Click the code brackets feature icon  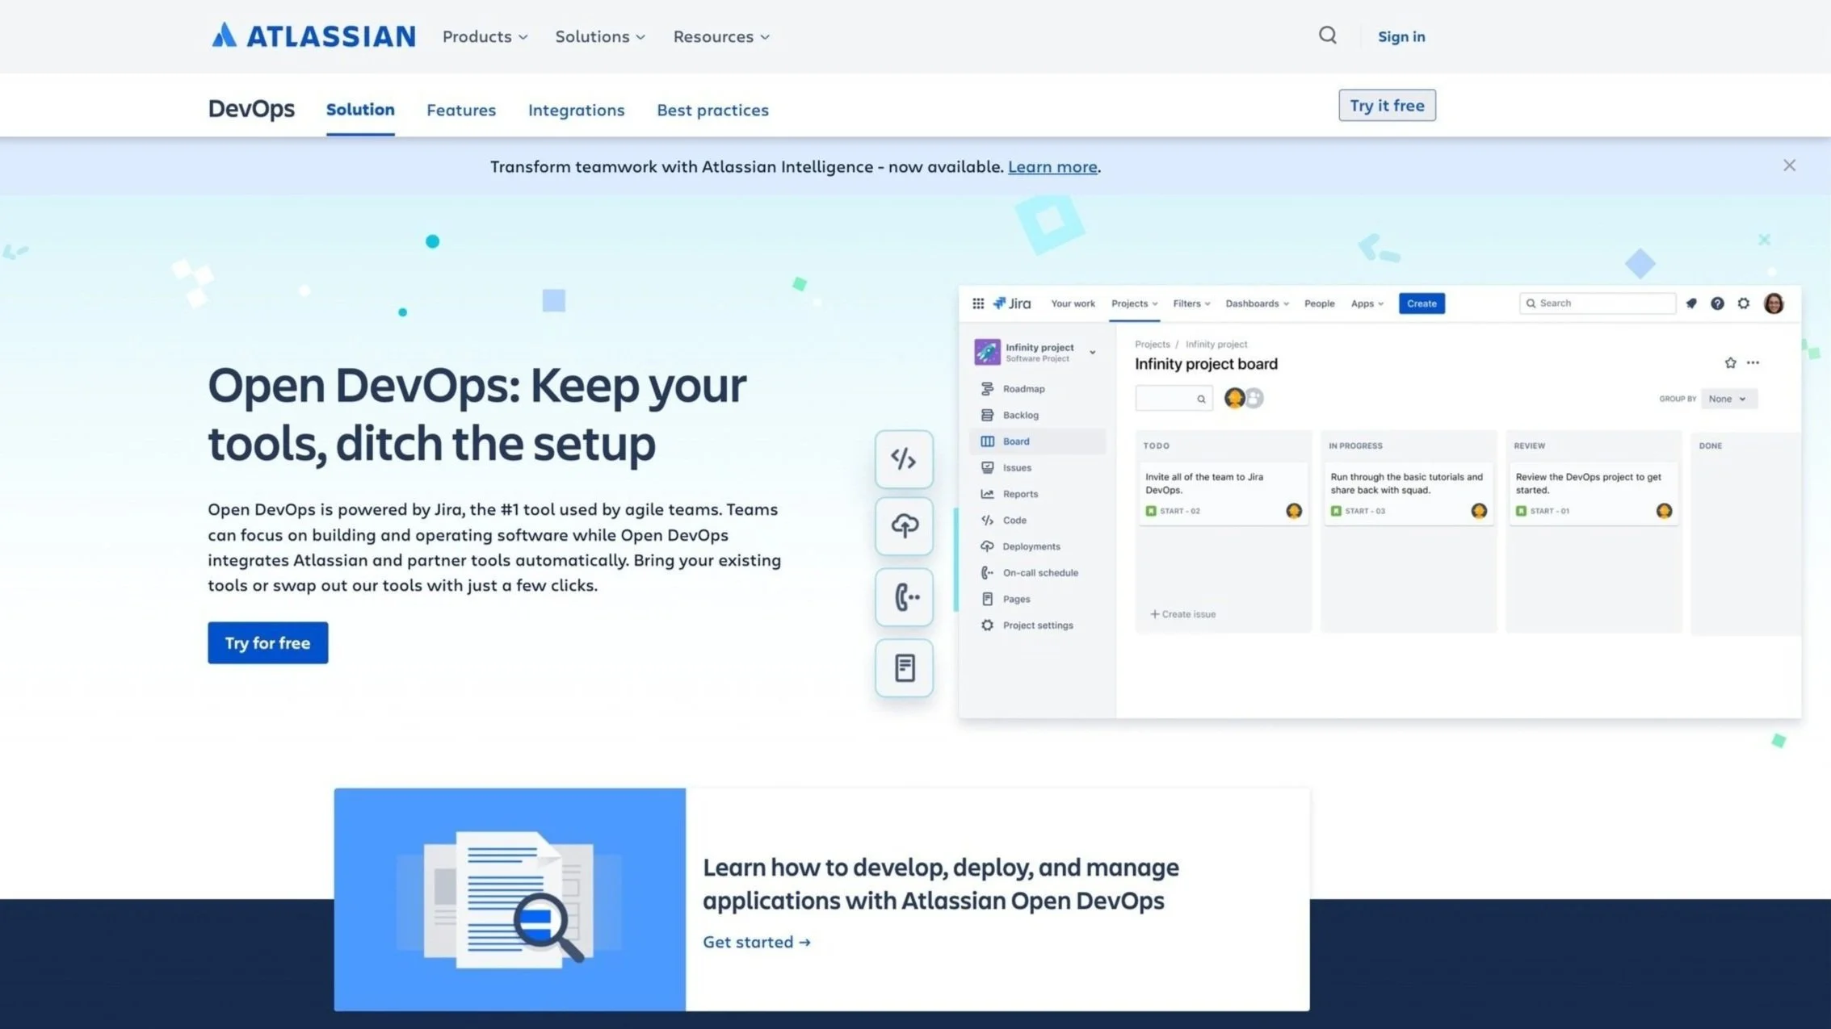pos(904,459)
